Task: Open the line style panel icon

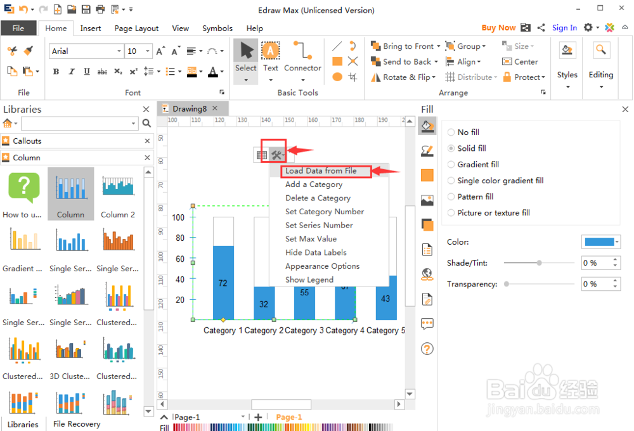Action: (427, 151)
